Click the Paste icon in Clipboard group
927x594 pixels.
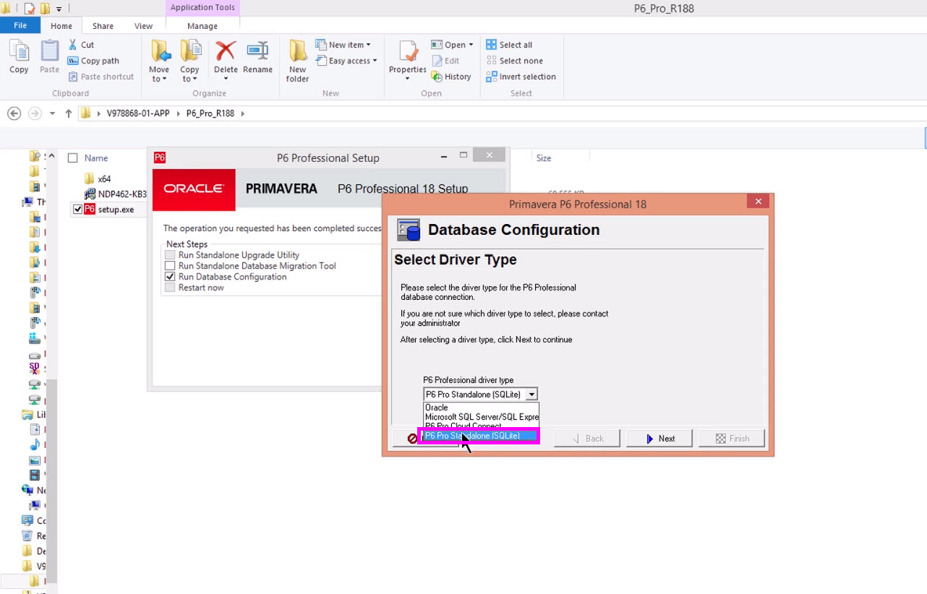pos(49,56)
